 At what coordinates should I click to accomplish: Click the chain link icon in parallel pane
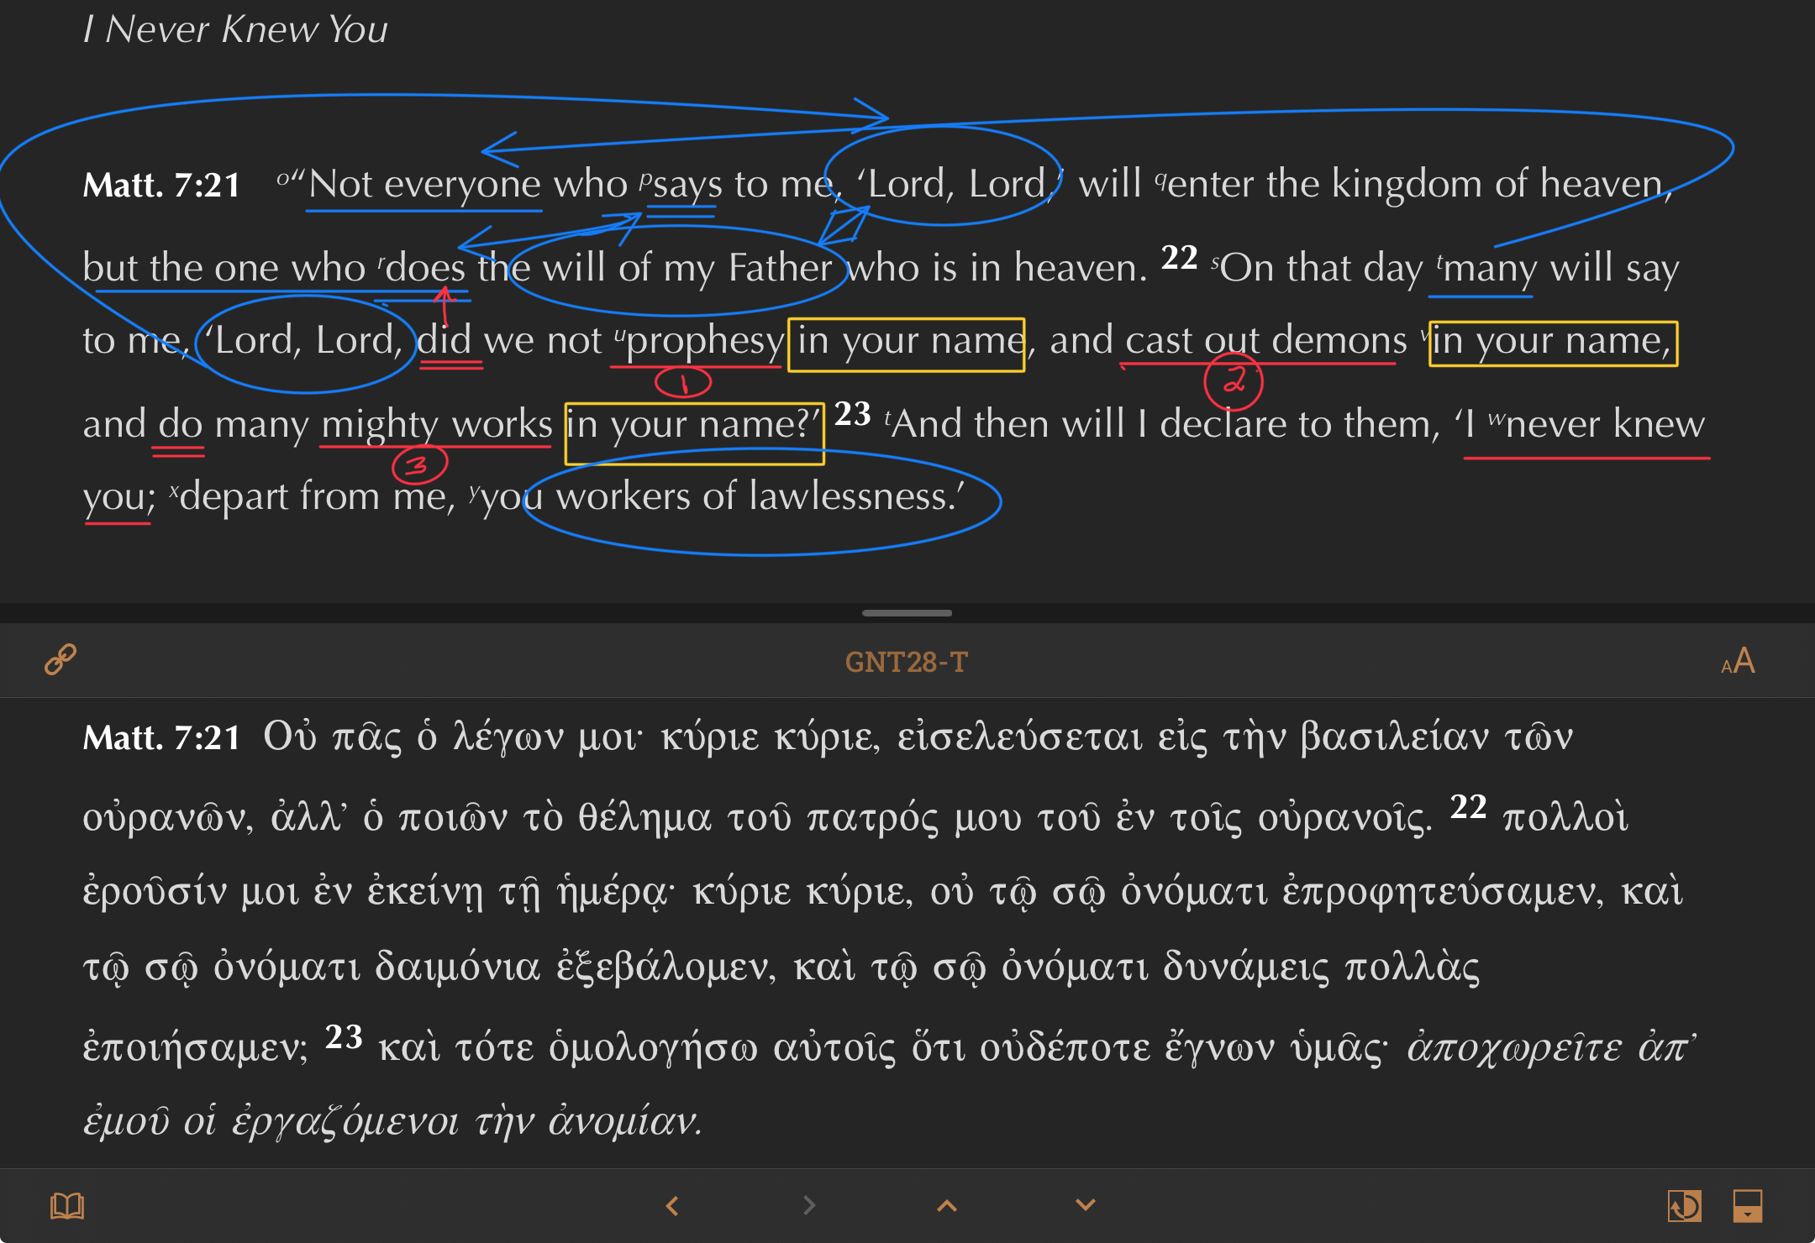(x=60, y=660)
